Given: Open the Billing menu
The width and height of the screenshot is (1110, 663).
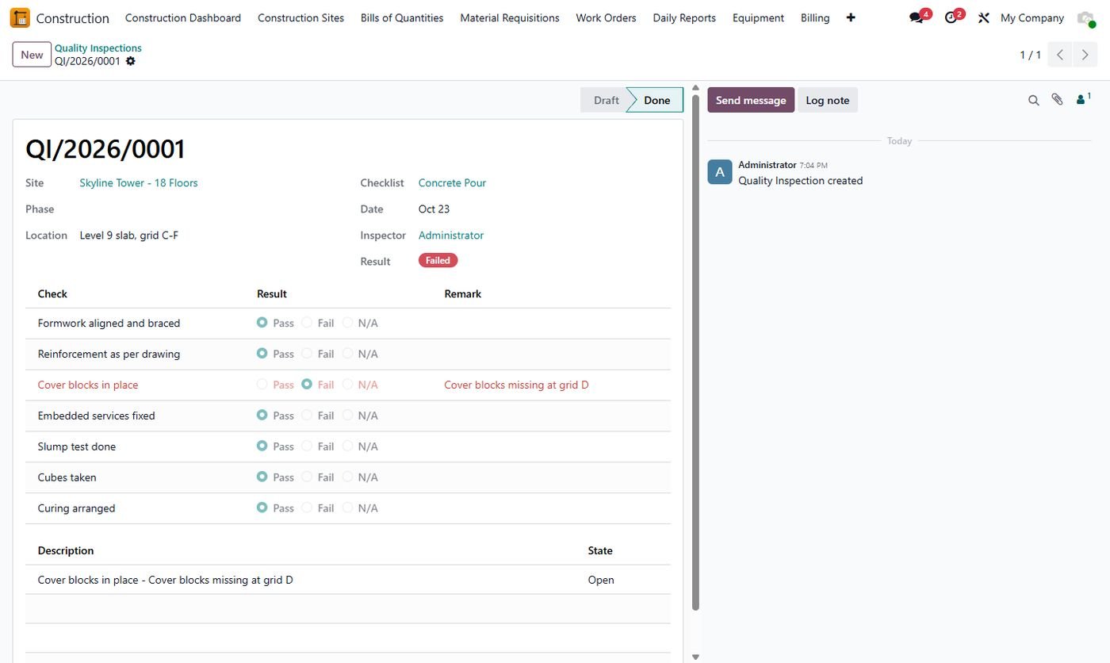Looking at the screenshot, I should tap(815, 17).
